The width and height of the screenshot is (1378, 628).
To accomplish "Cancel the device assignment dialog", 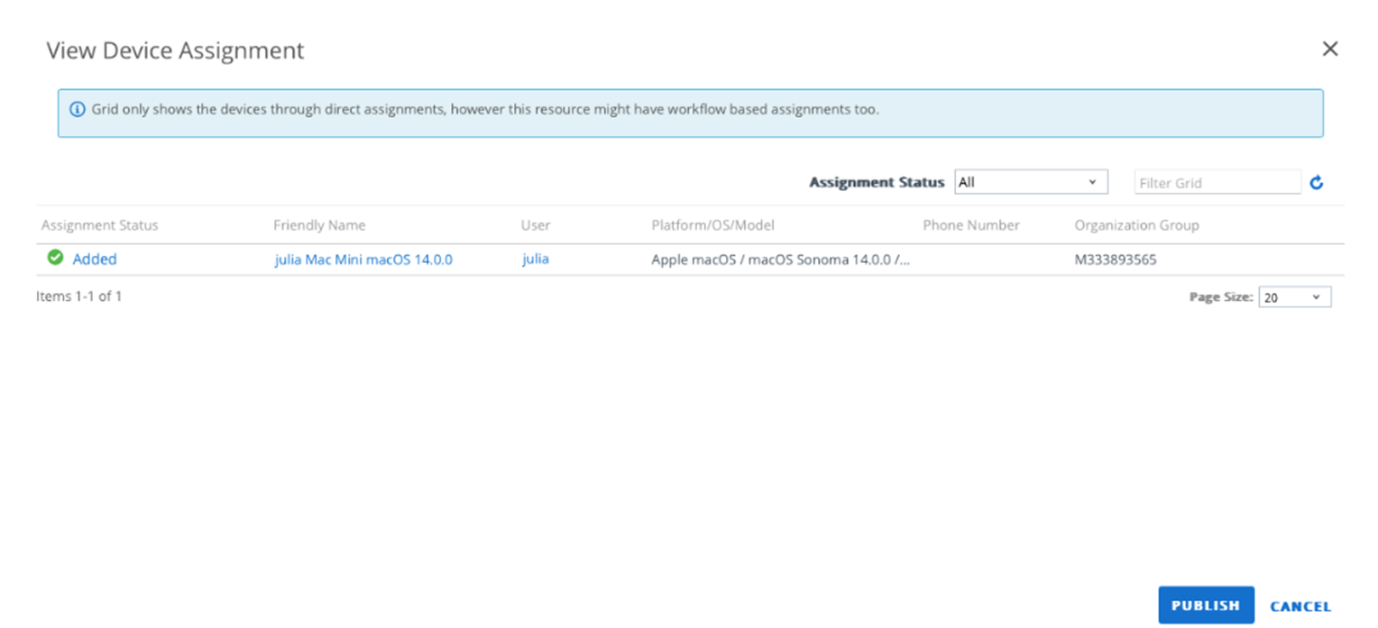I will [1300, 606].
